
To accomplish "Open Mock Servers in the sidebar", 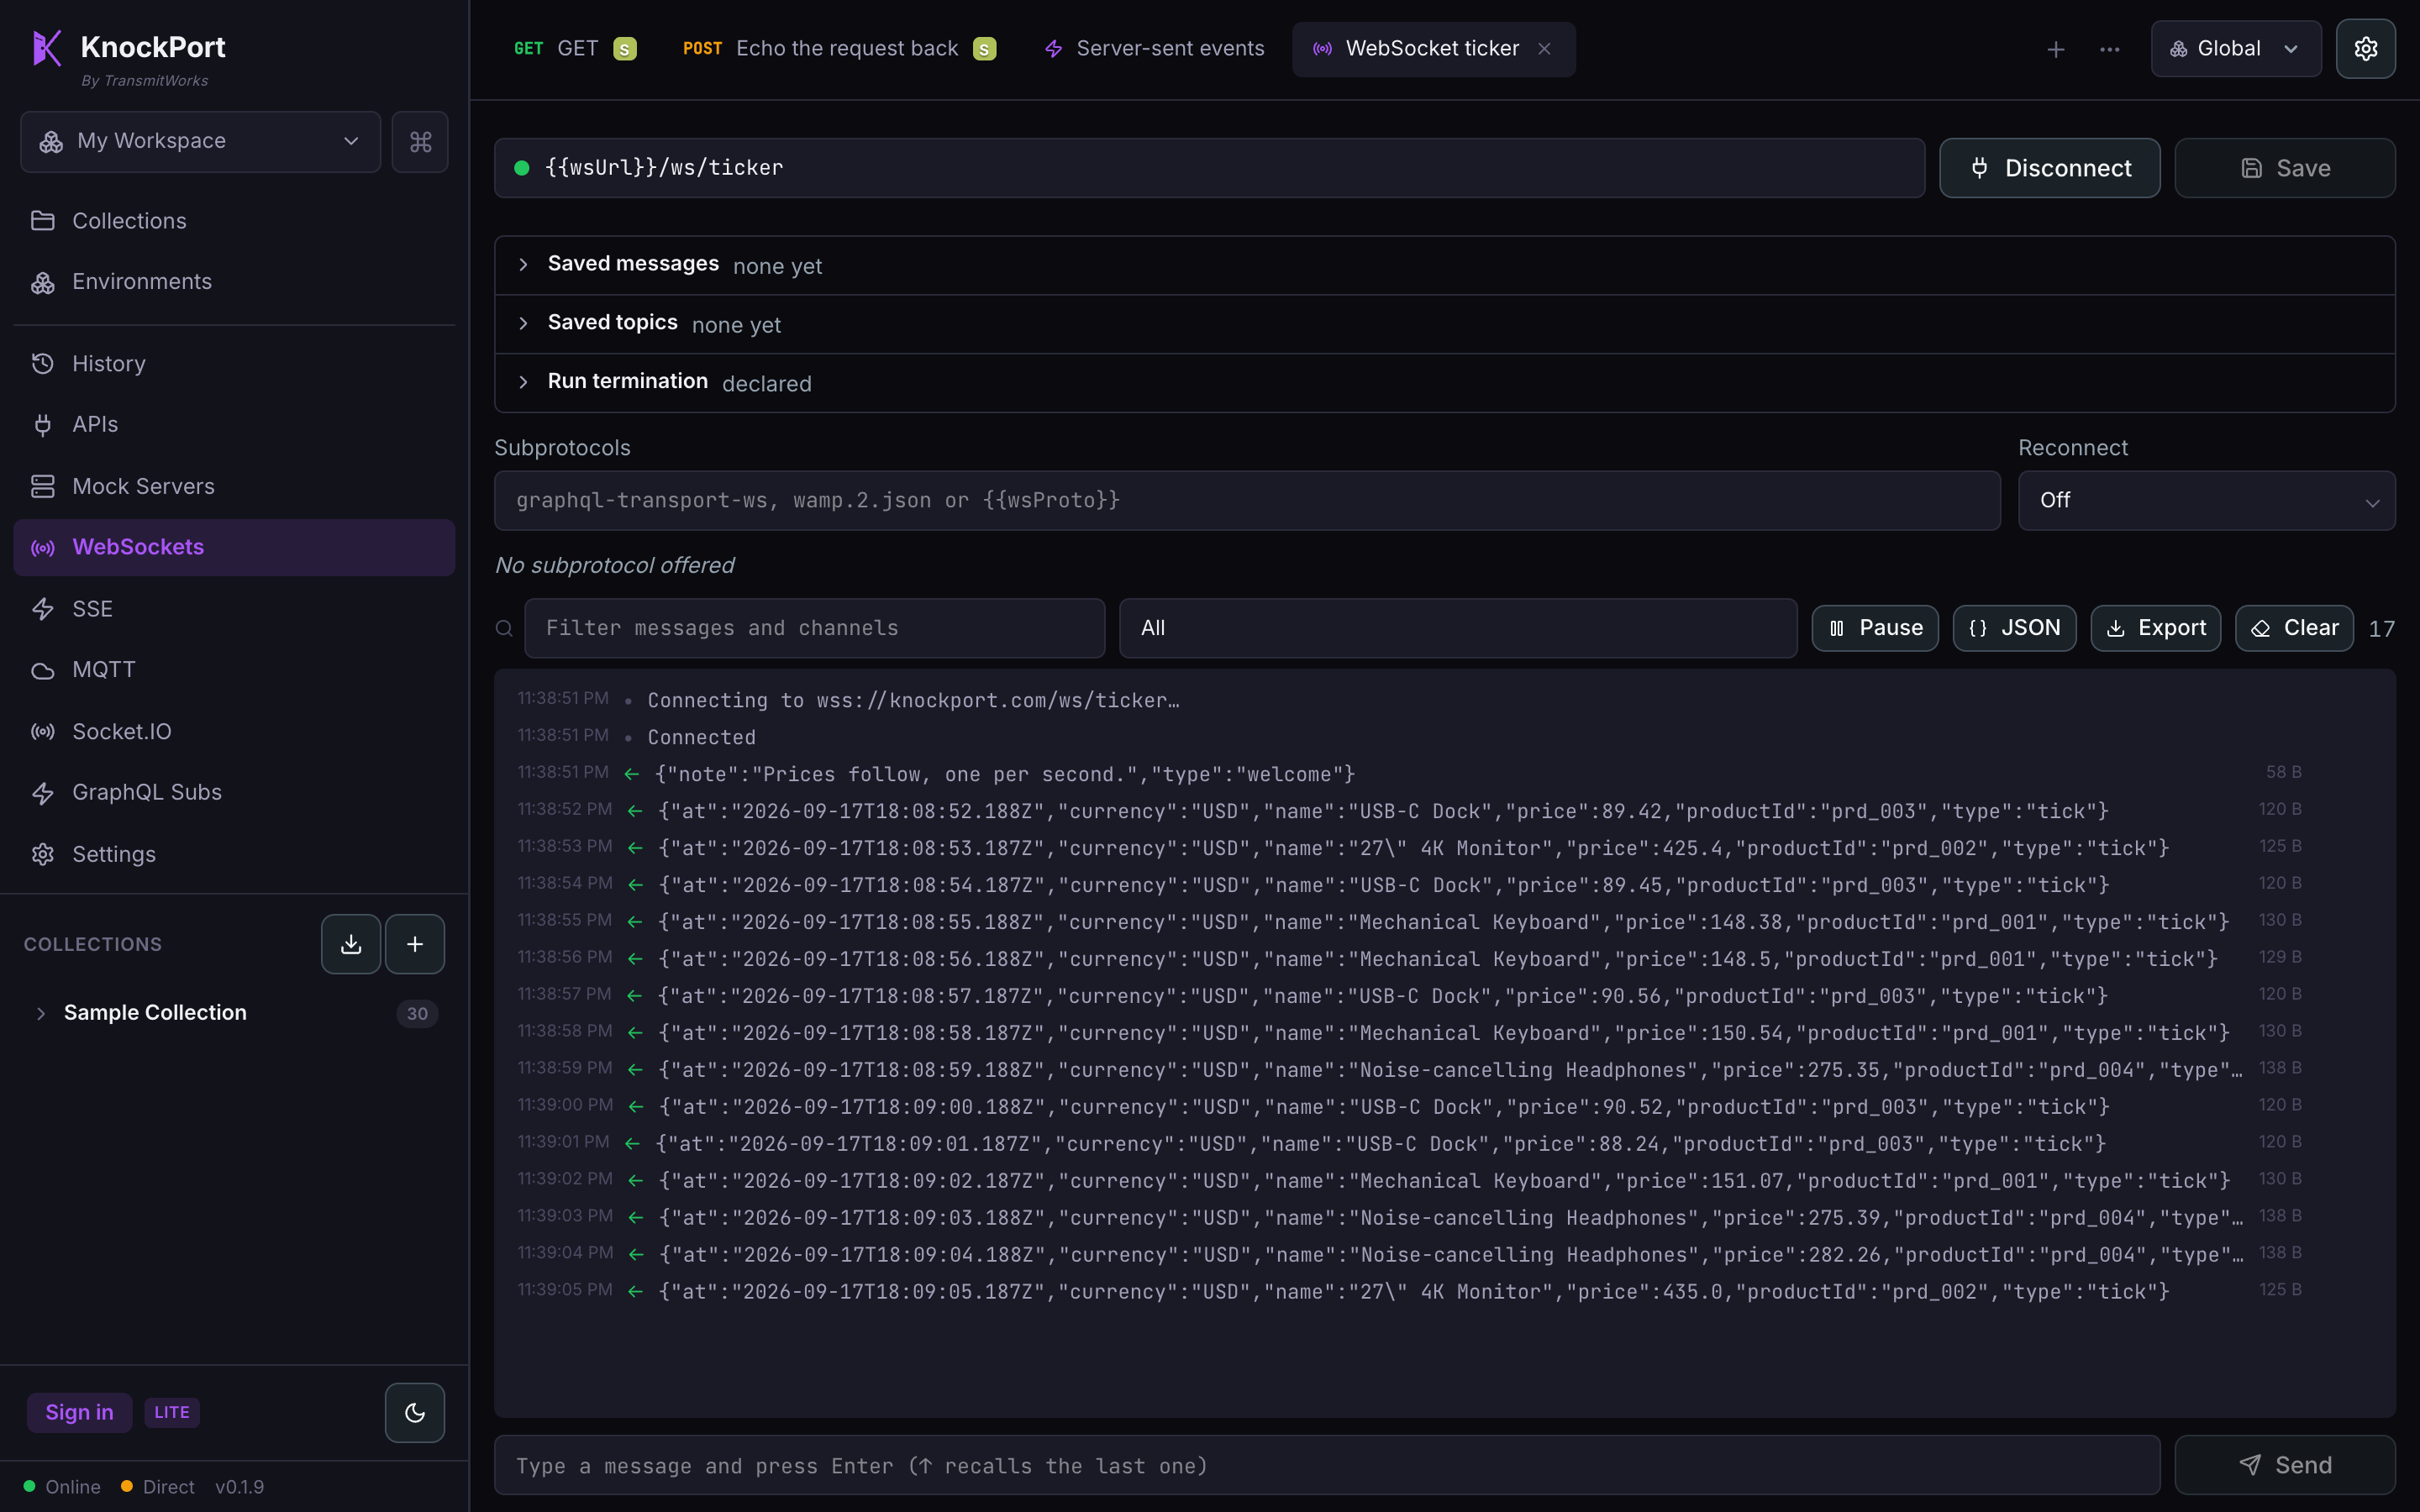I will coord(234,486).
